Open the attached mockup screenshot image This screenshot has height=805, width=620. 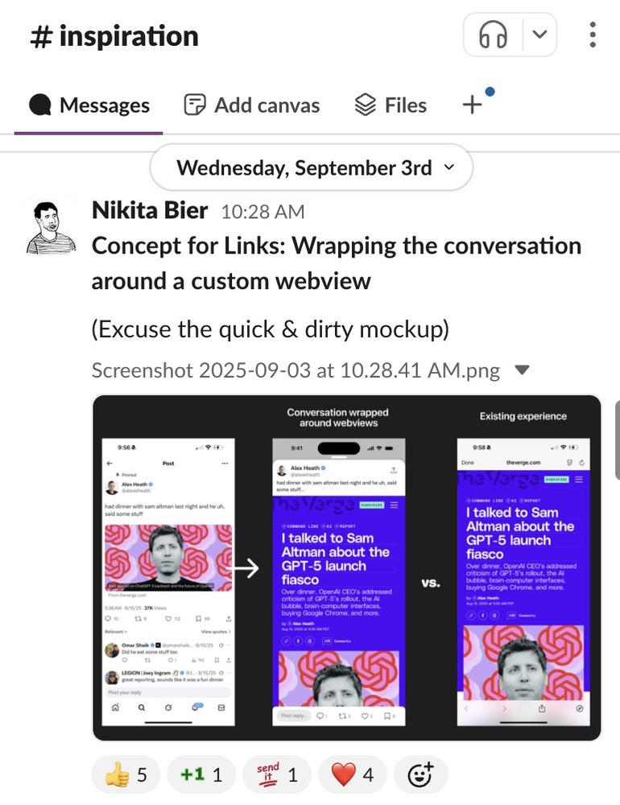click(x=347, y=567)
